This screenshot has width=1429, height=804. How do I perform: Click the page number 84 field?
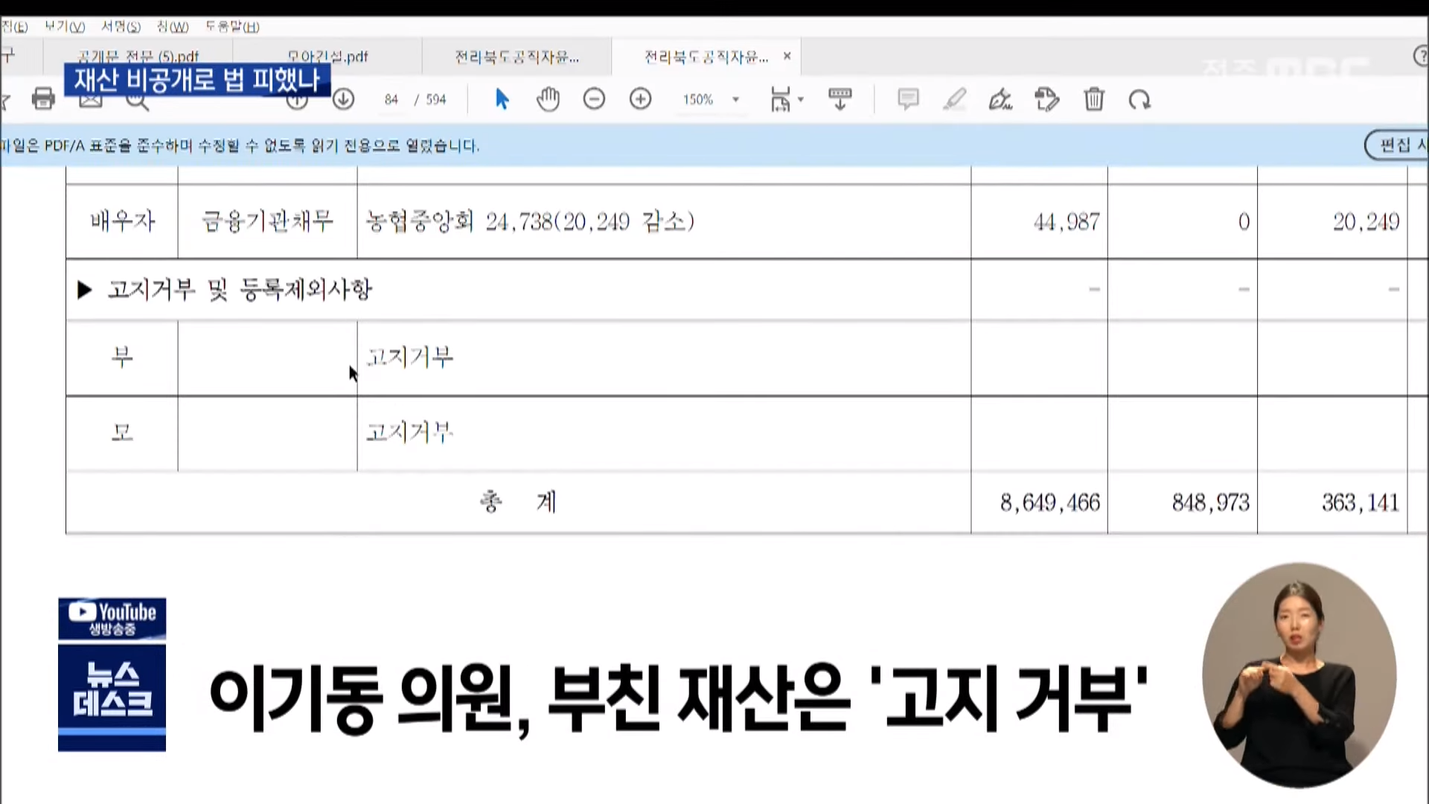[391, 99]
